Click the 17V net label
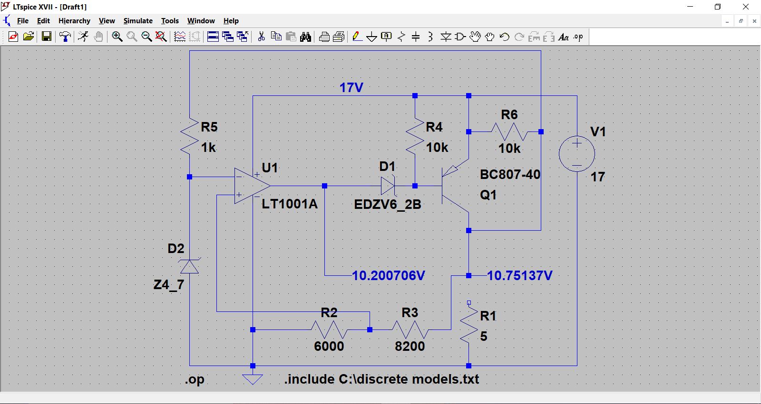Viewport: 761px width, 404px height. [x=351, y=87]
